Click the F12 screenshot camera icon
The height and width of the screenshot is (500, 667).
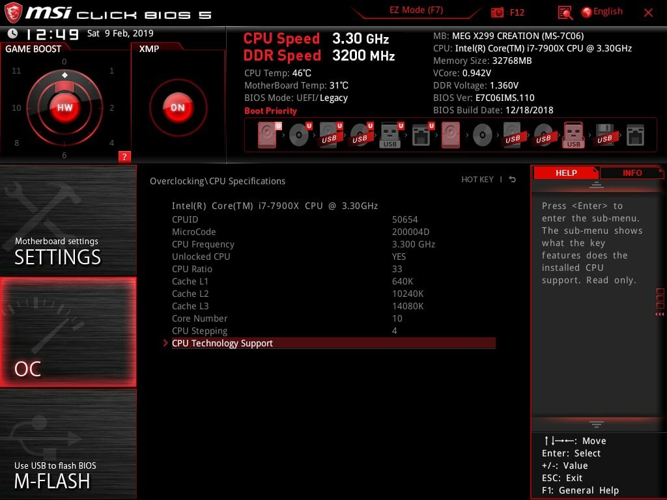tap(498, 12)
